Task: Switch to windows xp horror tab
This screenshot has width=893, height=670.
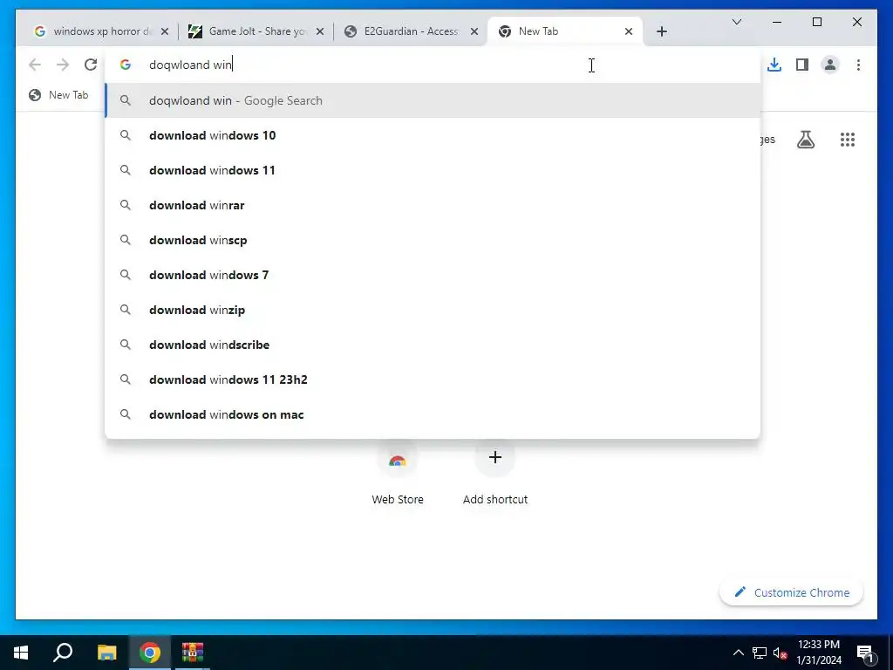Action: click(x=101, y=31)
